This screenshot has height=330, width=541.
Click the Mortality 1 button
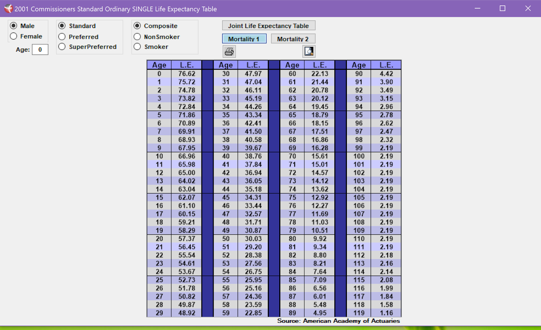(x=244, y=39)
